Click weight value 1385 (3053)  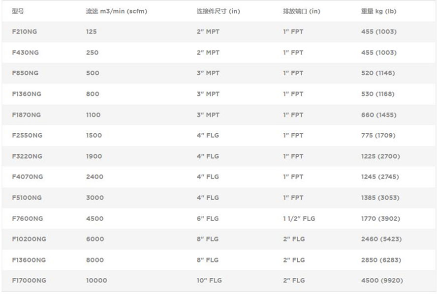tap(380, 198)
